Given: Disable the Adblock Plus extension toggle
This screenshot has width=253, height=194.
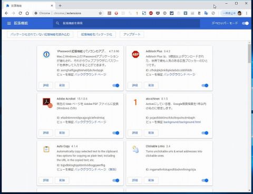Looking at the screenshot, I should tap(205, 85).
